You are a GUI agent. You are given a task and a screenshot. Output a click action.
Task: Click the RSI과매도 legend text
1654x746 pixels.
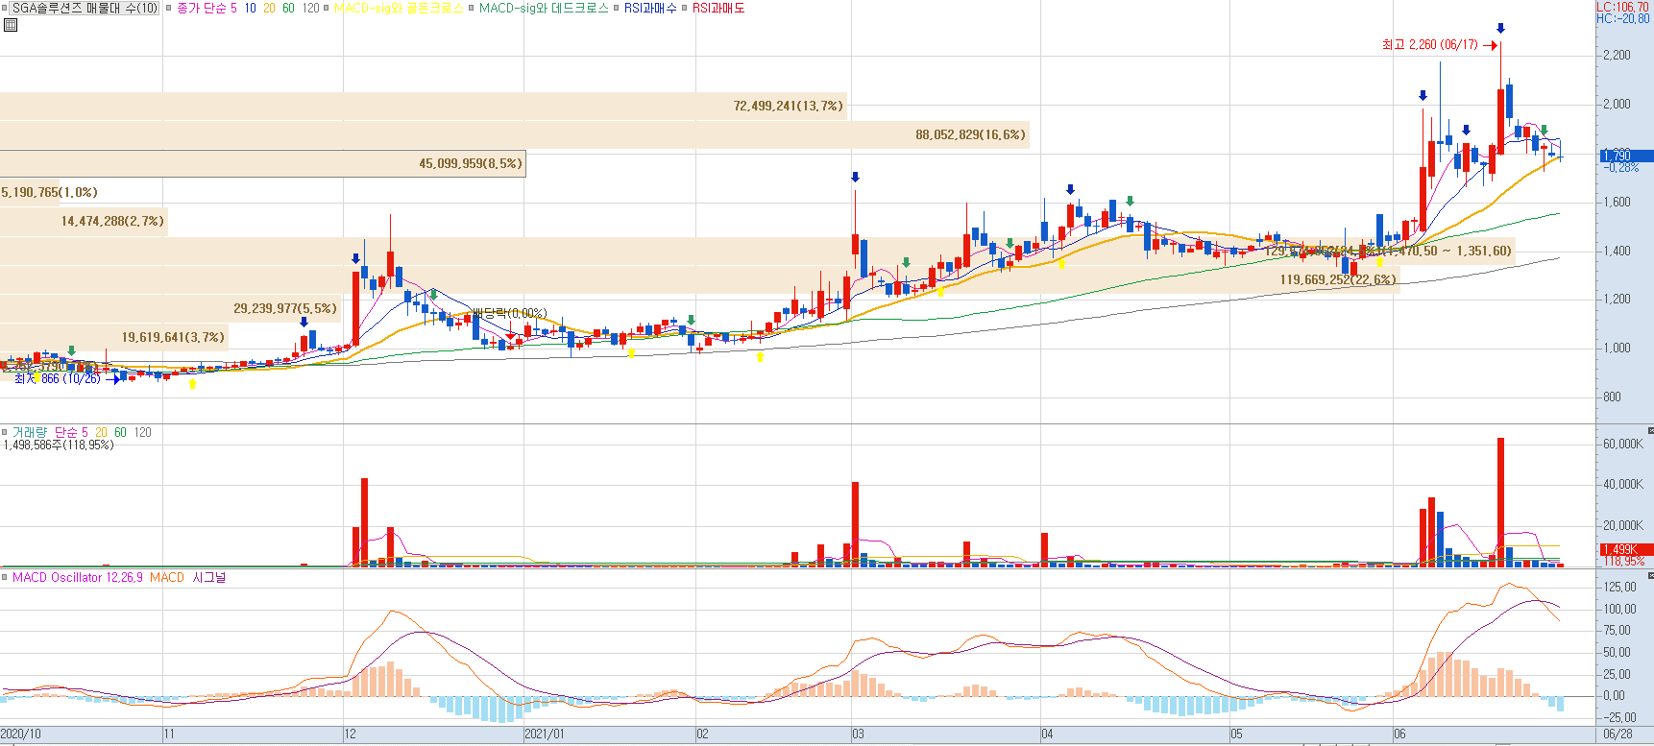pyautogui.click(x=718, y=8)
